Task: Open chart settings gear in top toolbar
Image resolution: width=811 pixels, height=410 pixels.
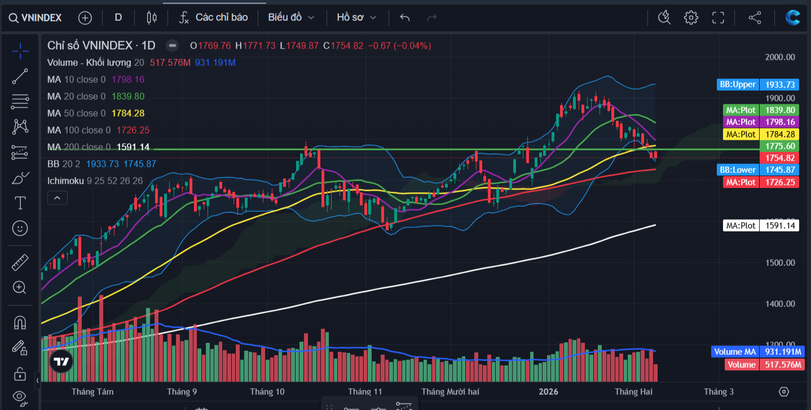Action: tap(691, 17)
